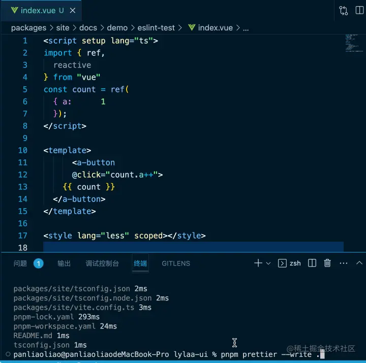Click packages/site/vite.config.ts in terminal output
366x363 pixels.
(x=74, y=308)
